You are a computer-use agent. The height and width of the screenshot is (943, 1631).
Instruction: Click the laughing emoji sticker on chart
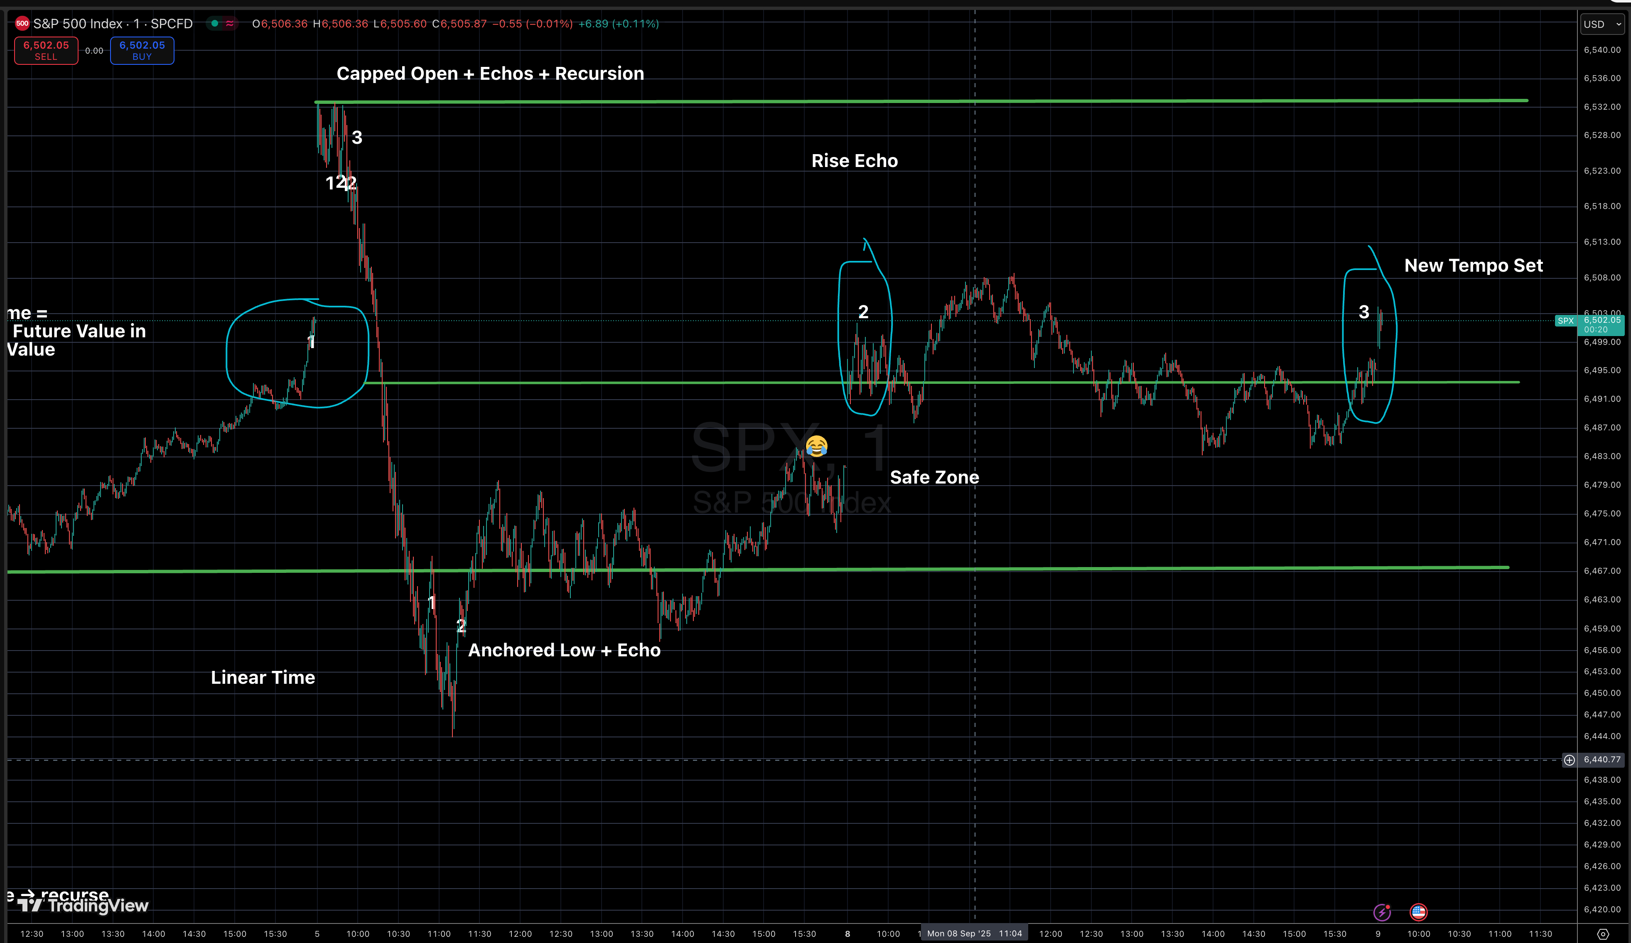(x=816, y=446)
